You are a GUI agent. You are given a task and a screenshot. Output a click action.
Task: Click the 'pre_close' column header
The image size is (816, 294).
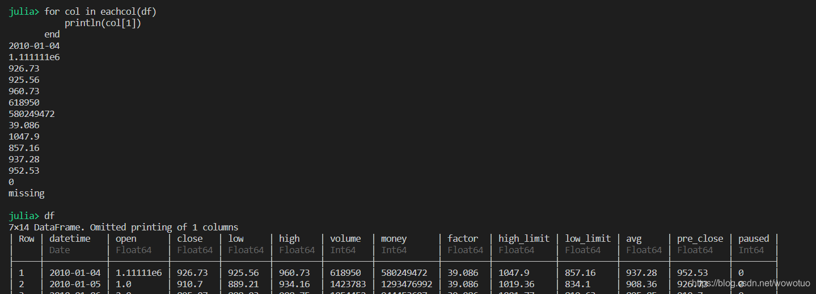coord(700,239)
